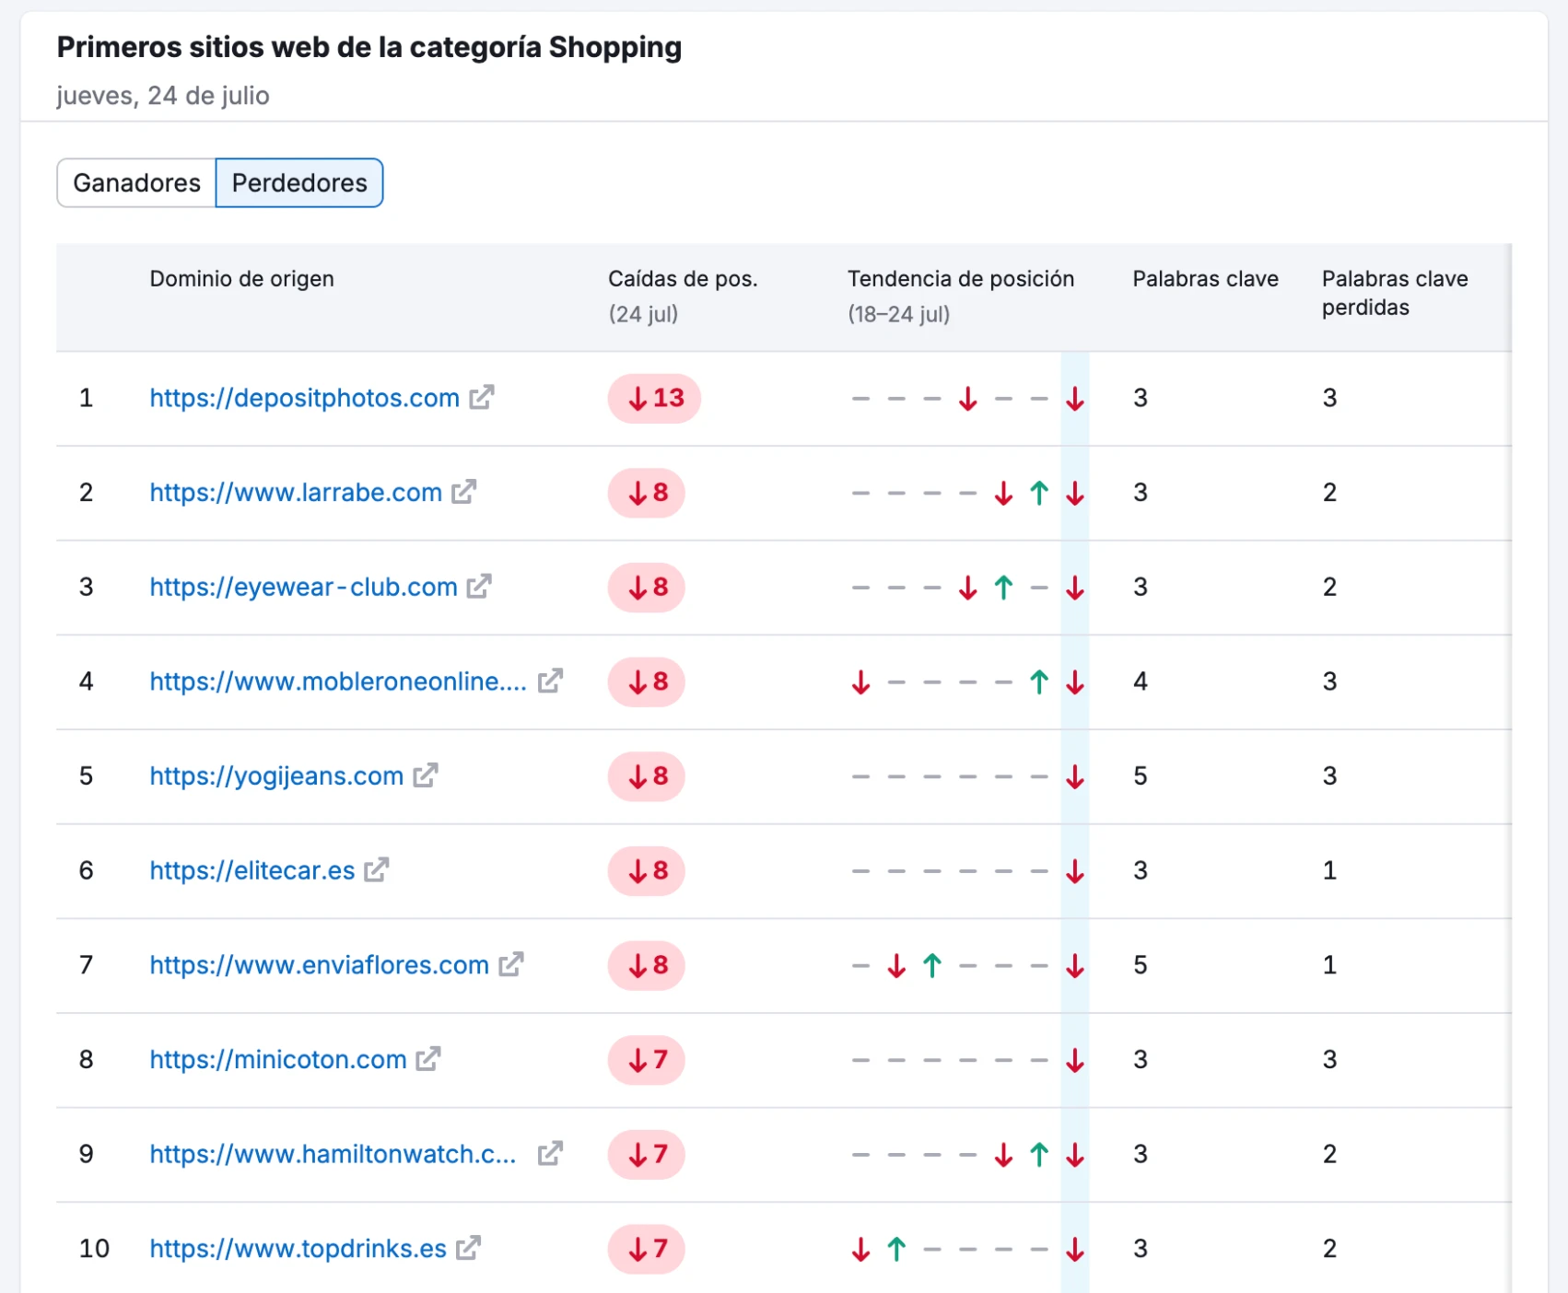Open hamiltonwatch via its external link icon

coord(551,1153)
